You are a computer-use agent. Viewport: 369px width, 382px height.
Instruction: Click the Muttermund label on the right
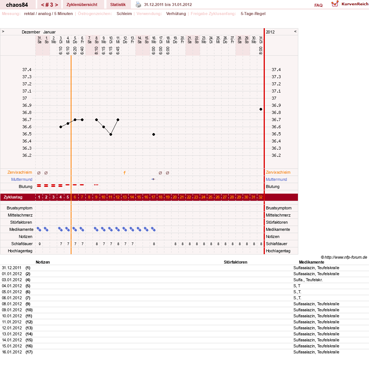(x=276, y=179)
